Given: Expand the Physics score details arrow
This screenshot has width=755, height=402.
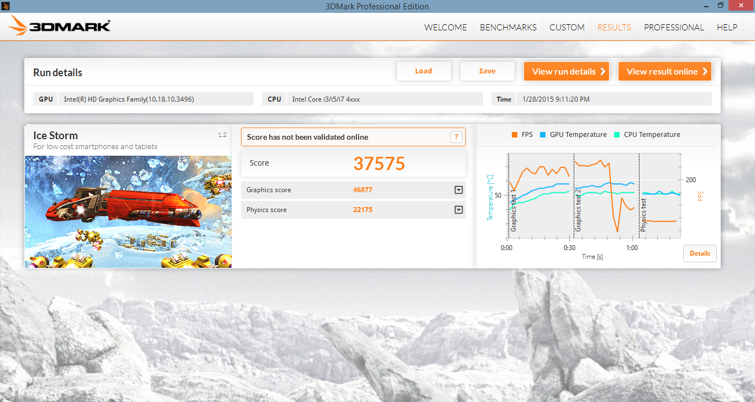Looking at the screenshot, I should coord(458,210).
